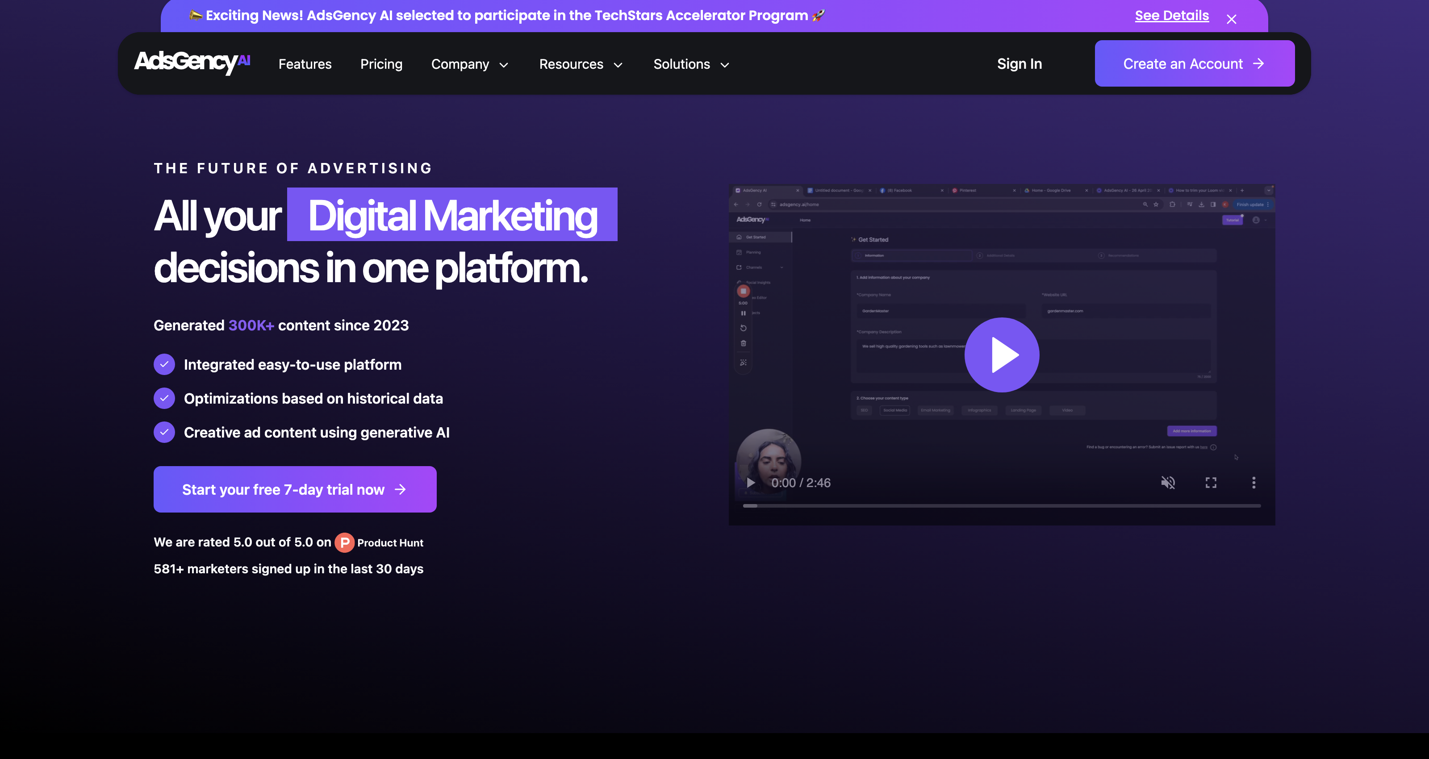Unmute the demo video
The image size is (1429, 759).
(1168, 483)
